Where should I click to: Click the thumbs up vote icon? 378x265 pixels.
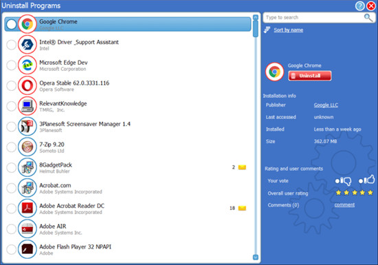pos(369,180)
